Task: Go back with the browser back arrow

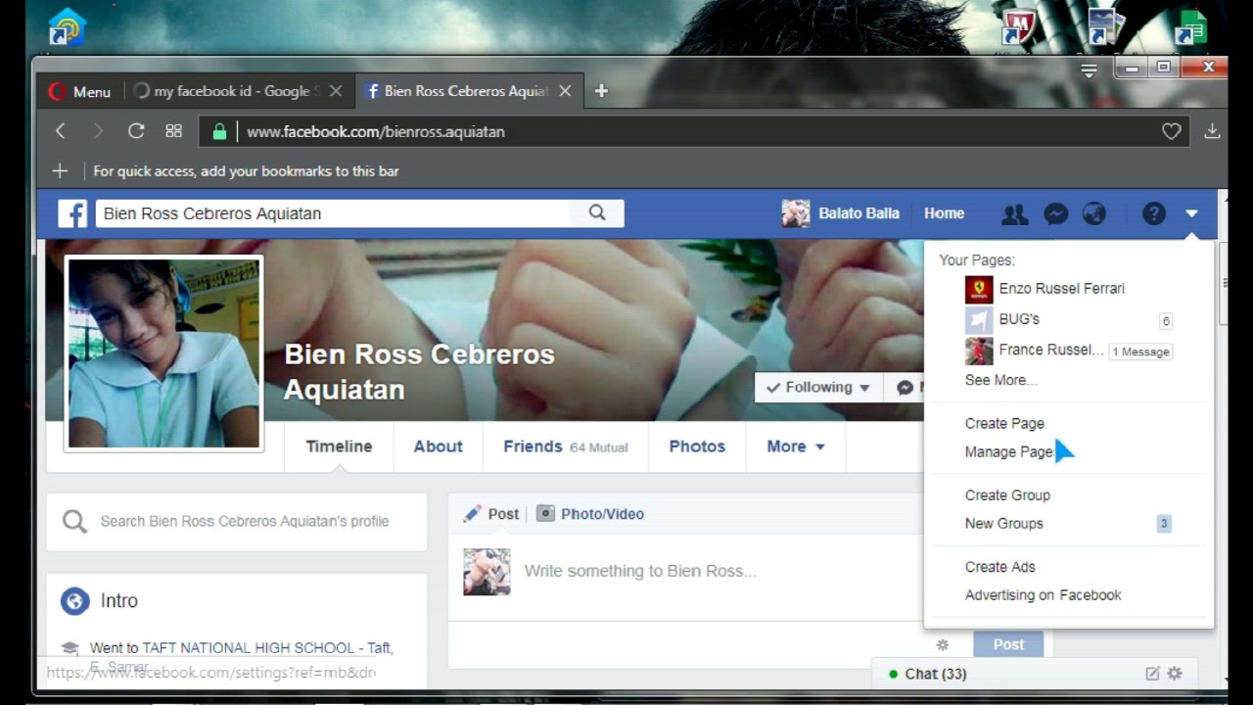Action: (61, 131)
